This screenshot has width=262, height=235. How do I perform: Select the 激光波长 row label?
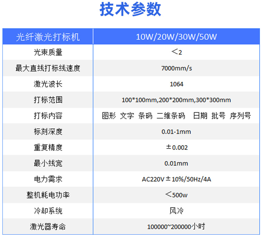[x=48, y=84]
